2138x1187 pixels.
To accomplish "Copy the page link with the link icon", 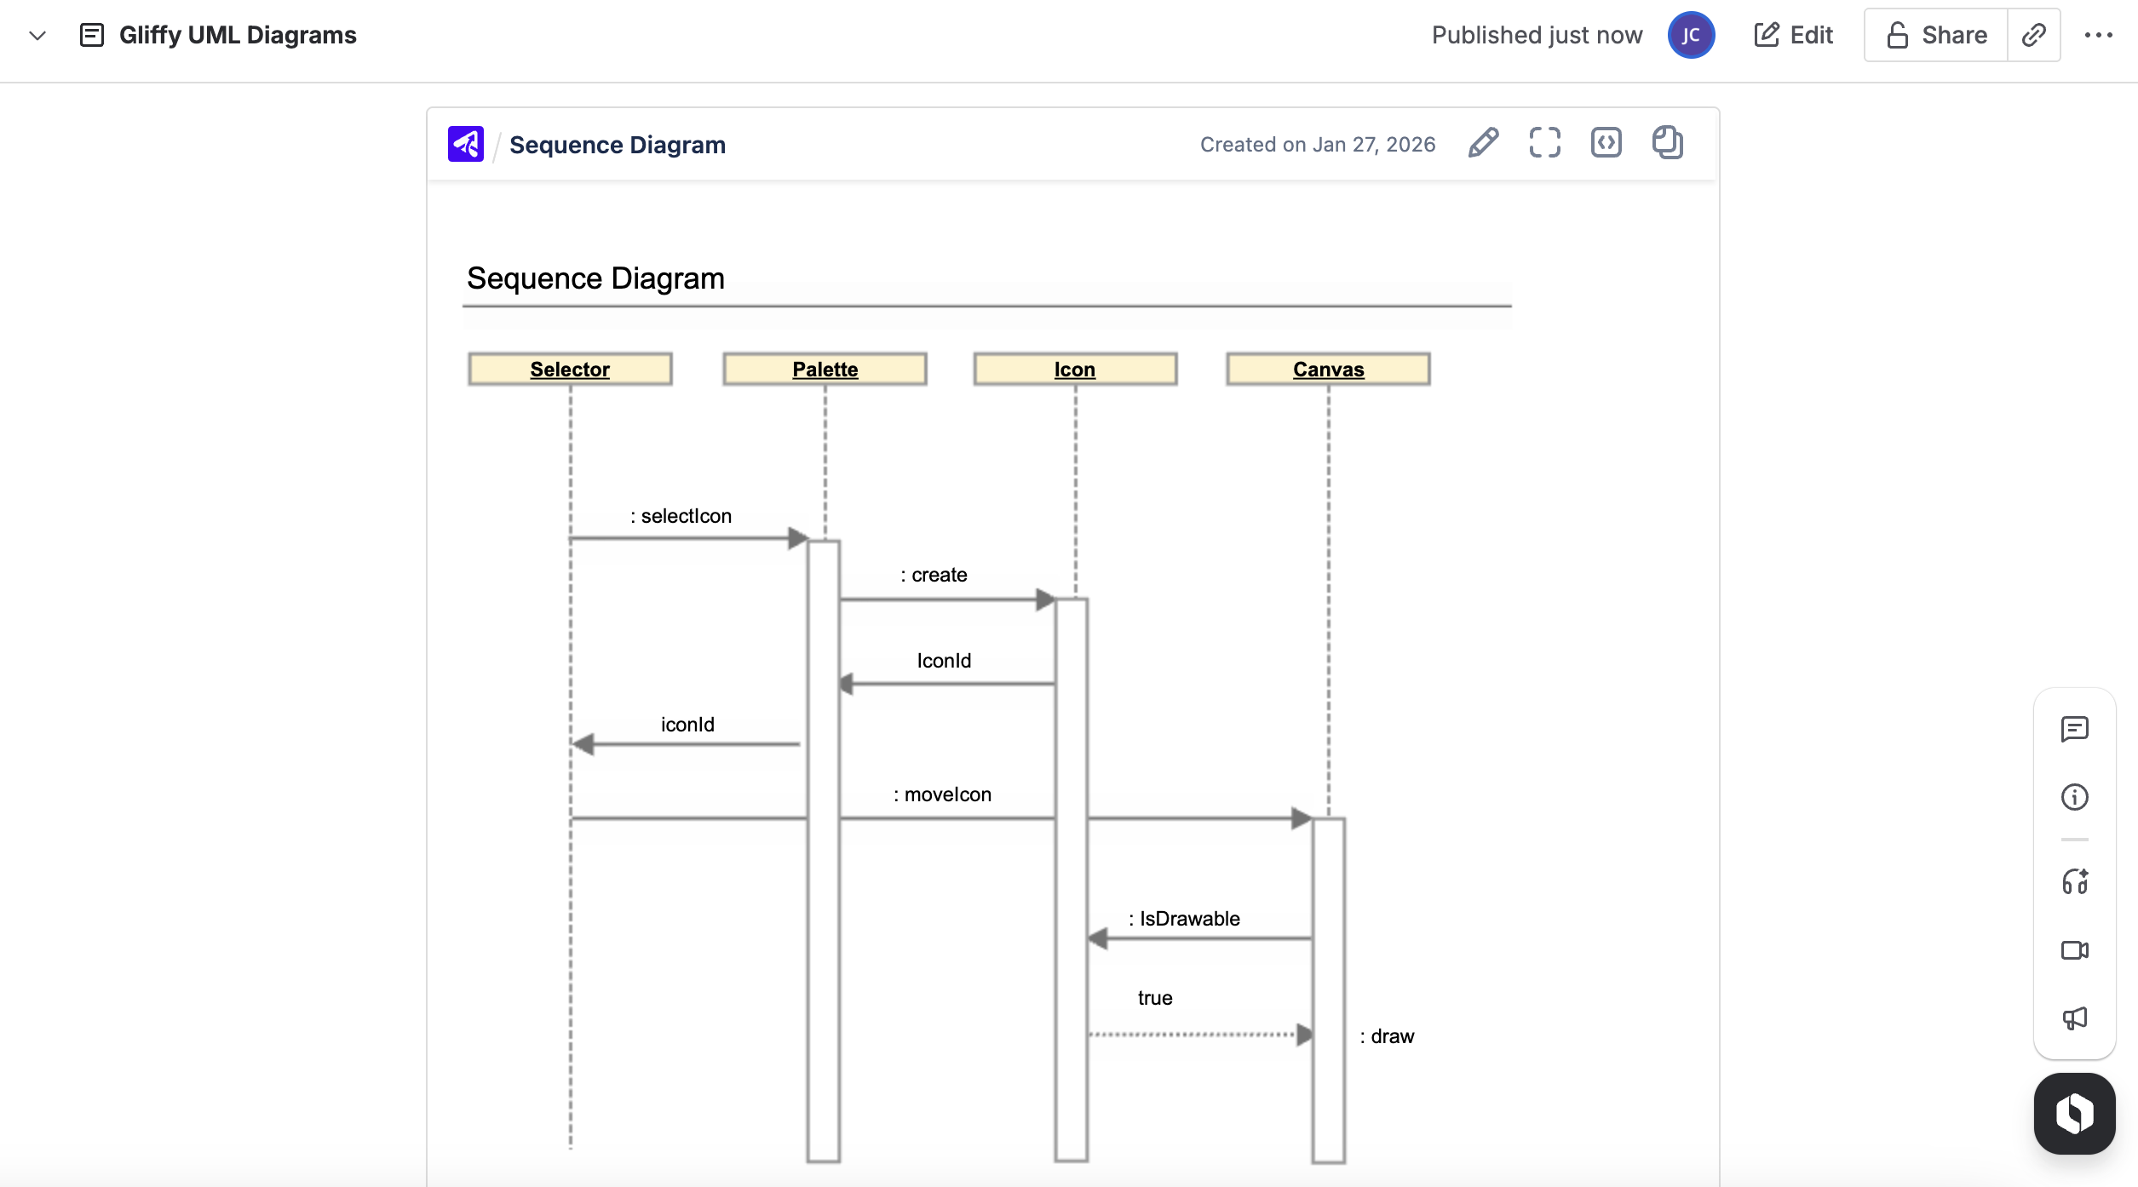I will (2034, 35).
